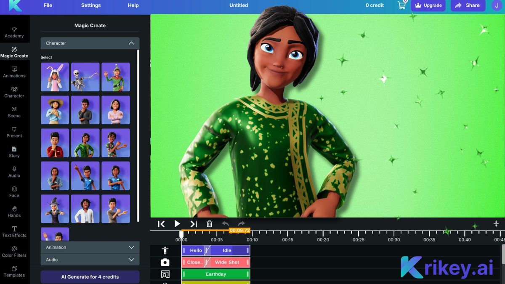Delete selected clip using trash icon

209,223
